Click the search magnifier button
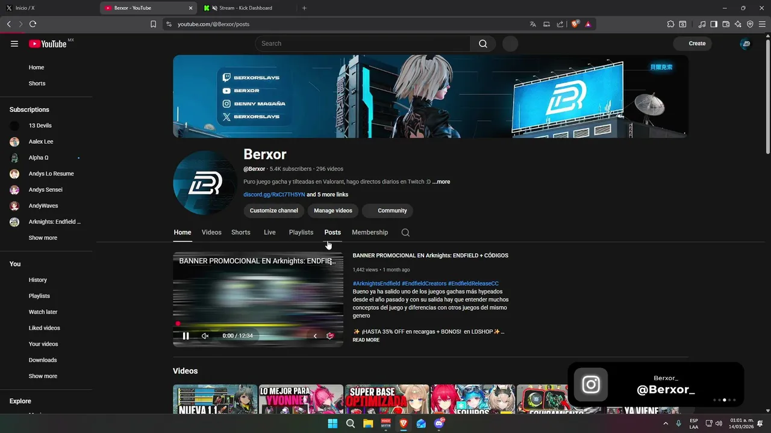 (x=483, y=43)
